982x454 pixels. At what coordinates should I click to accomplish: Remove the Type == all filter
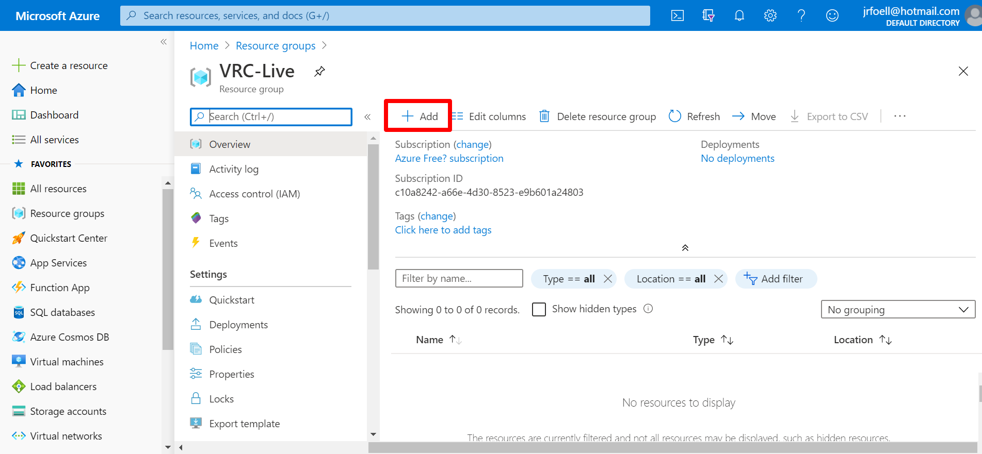tap(608, 279)
